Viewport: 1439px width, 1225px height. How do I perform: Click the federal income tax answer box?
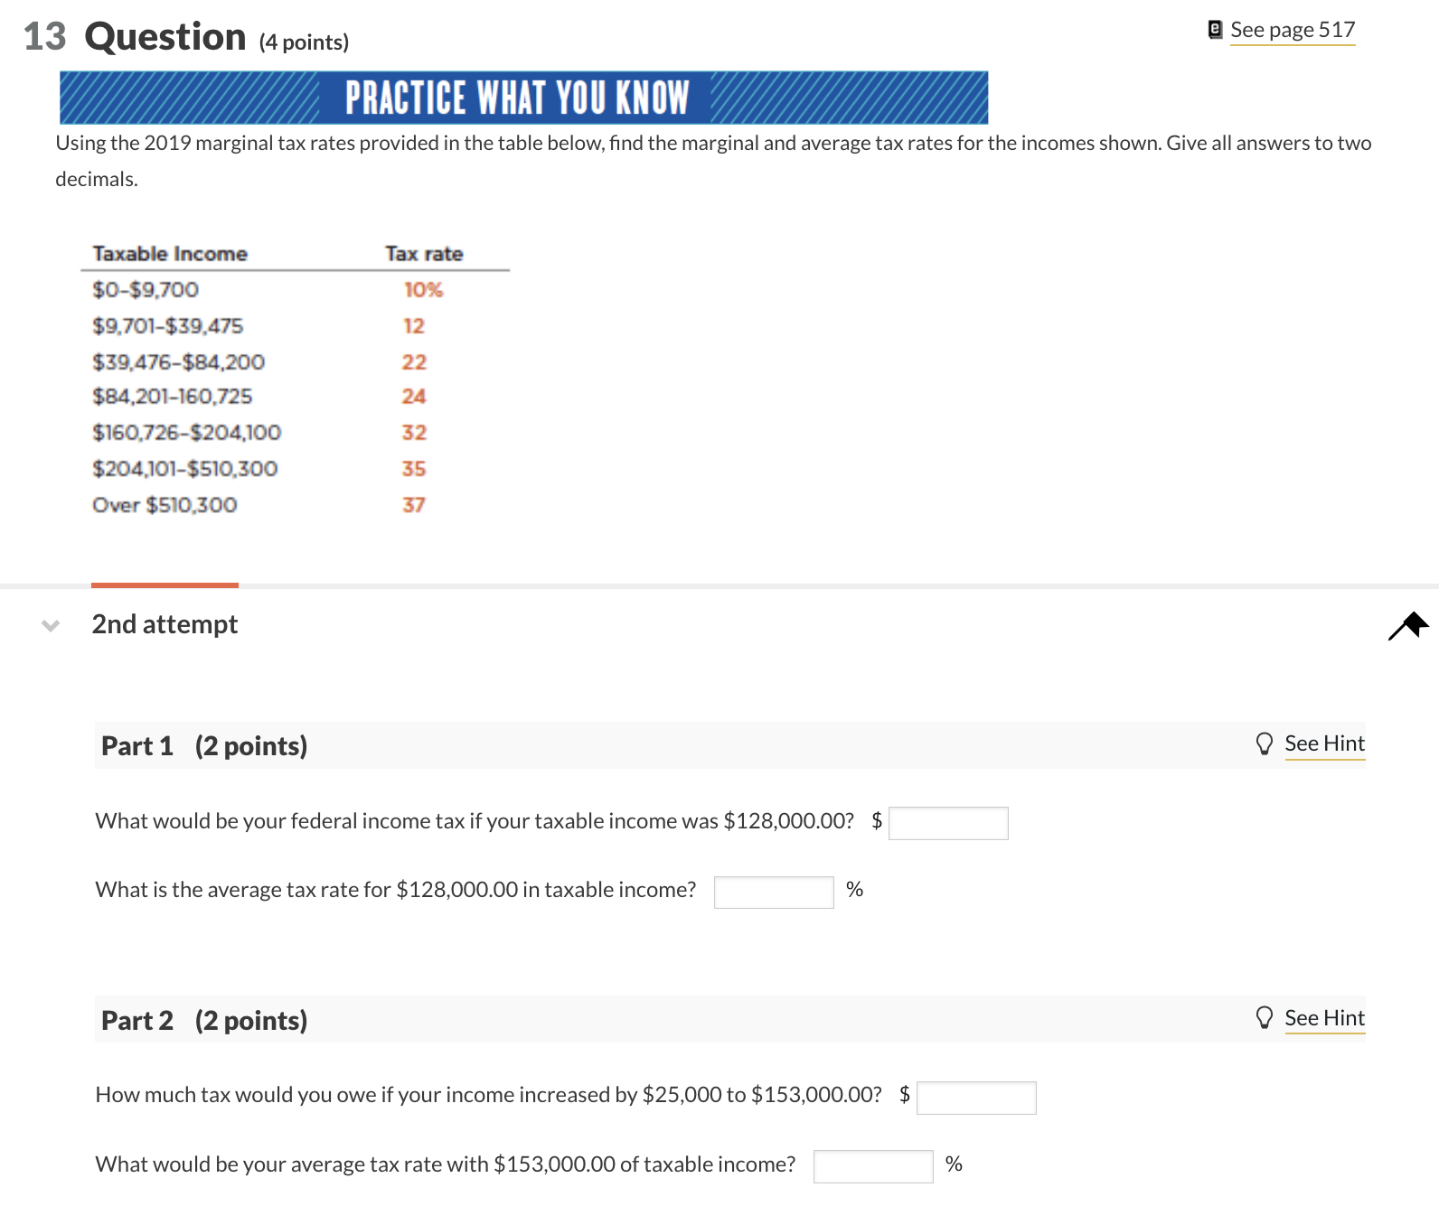click(948, 823)
